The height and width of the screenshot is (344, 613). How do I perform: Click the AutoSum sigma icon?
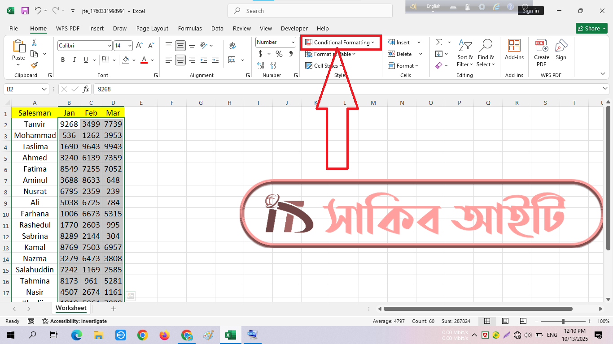[x=438, y=42]
